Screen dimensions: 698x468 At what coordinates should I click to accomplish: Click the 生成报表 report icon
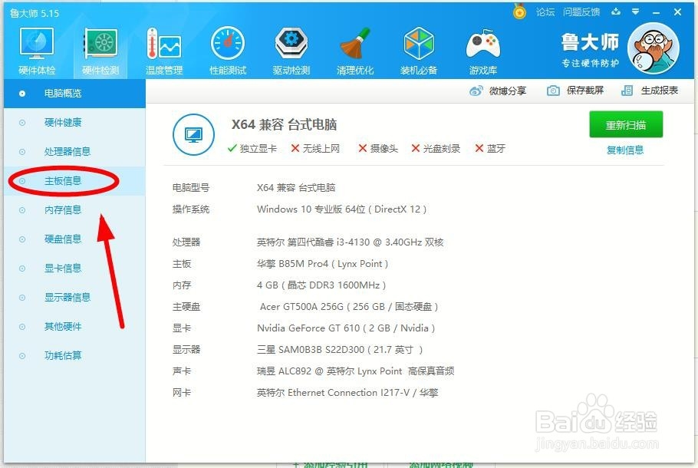[627, 91]
